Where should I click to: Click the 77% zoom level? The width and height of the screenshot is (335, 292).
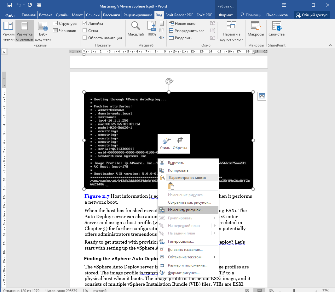point(326,290)
